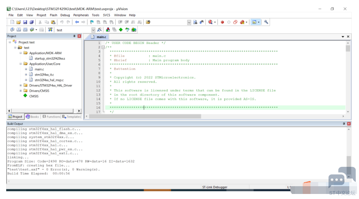
Task: Expand the main.c tree node
Action: [x=26, y=69]
